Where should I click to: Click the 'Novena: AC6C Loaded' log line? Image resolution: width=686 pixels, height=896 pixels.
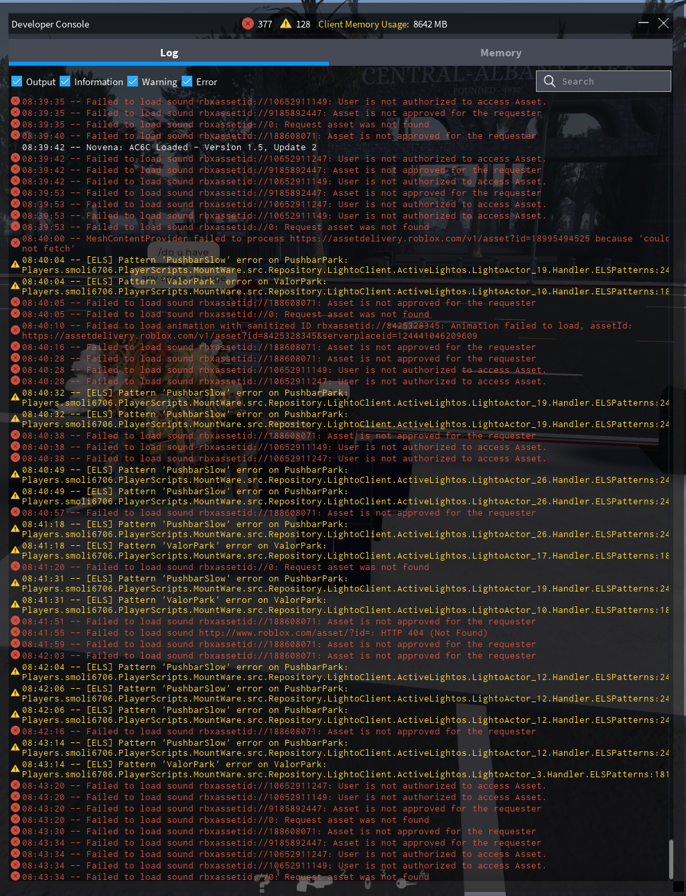tap(169, 147)
